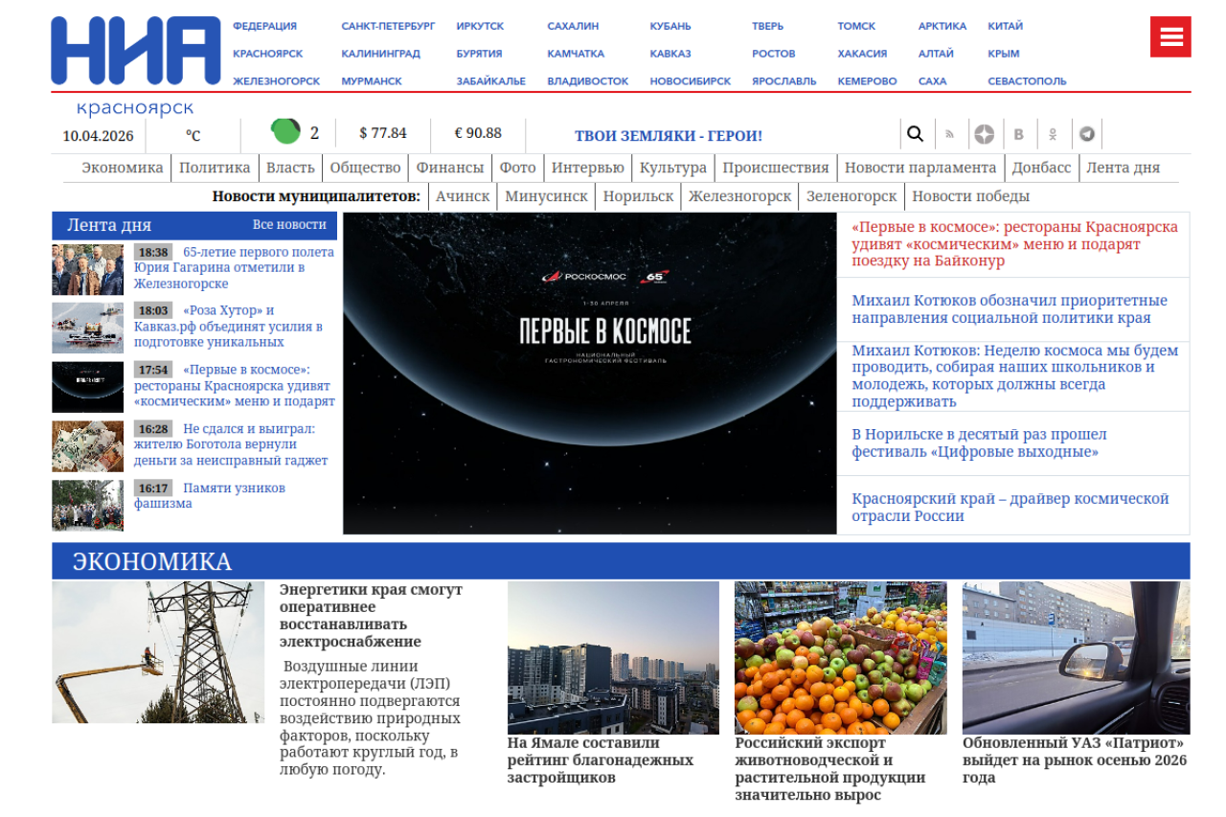Image resolution: width=1226 pixels, height=817 pixels.
Task: Open the ТВОИ ЗЕМЛЯКИ - ГЕРОИ! link
Action: pos(669,136)
